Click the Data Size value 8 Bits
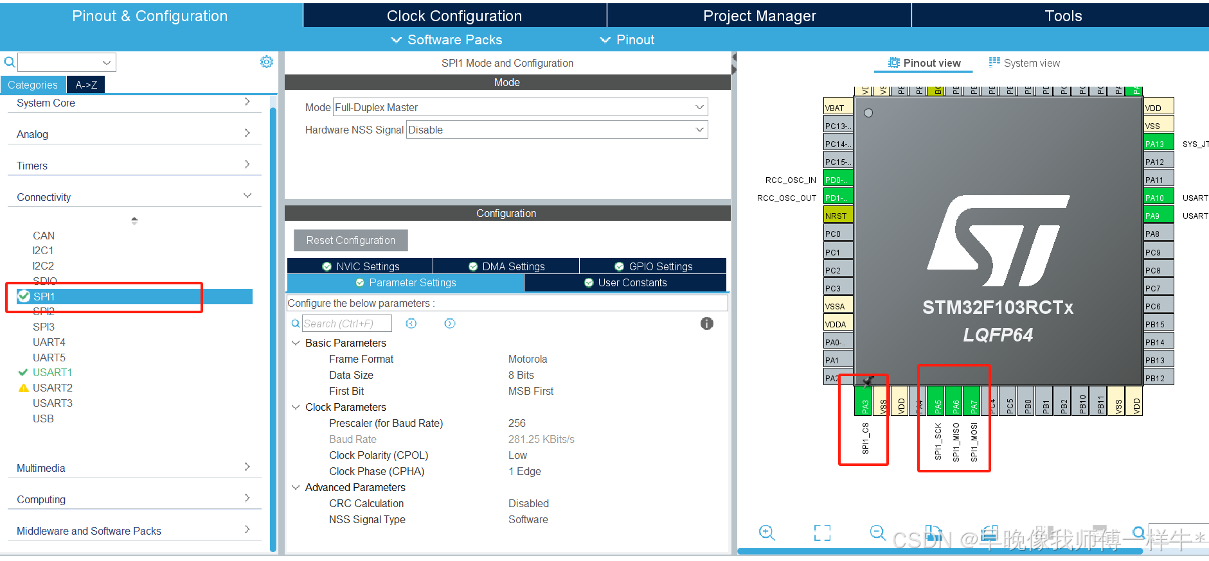Image resolution: width=1209 pixels, height=561 pixels. 521,375
